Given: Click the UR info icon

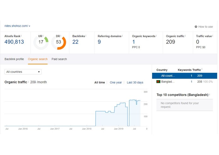Looking at the screenshot, I should 43,36.
